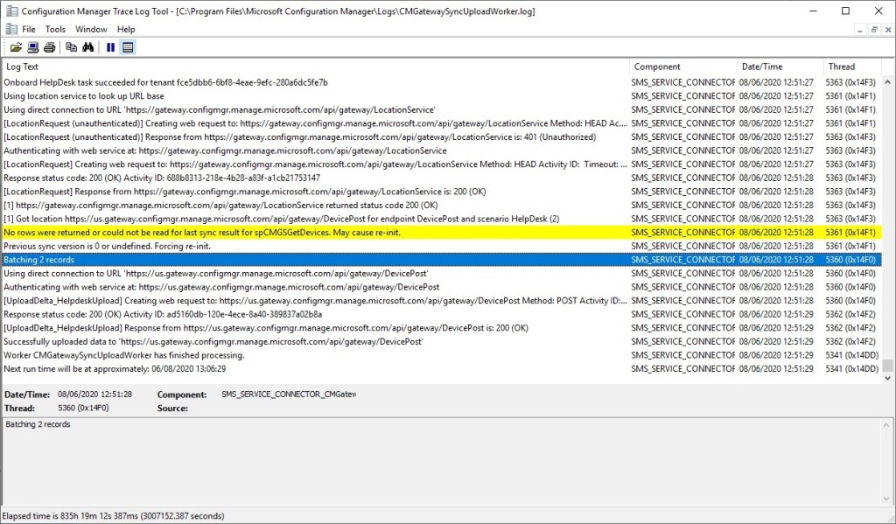Open the Help menu
This screenshot has width=896, height=524.
[126, 29]
